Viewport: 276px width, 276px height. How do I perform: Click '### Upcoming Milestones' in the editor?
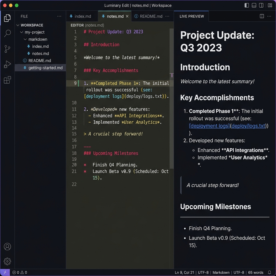point(111,153)
